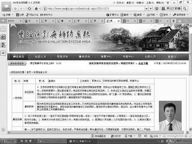Click the browser back arrow button
This screenshot has width=192, height=144.
click(x=16, y=8)
